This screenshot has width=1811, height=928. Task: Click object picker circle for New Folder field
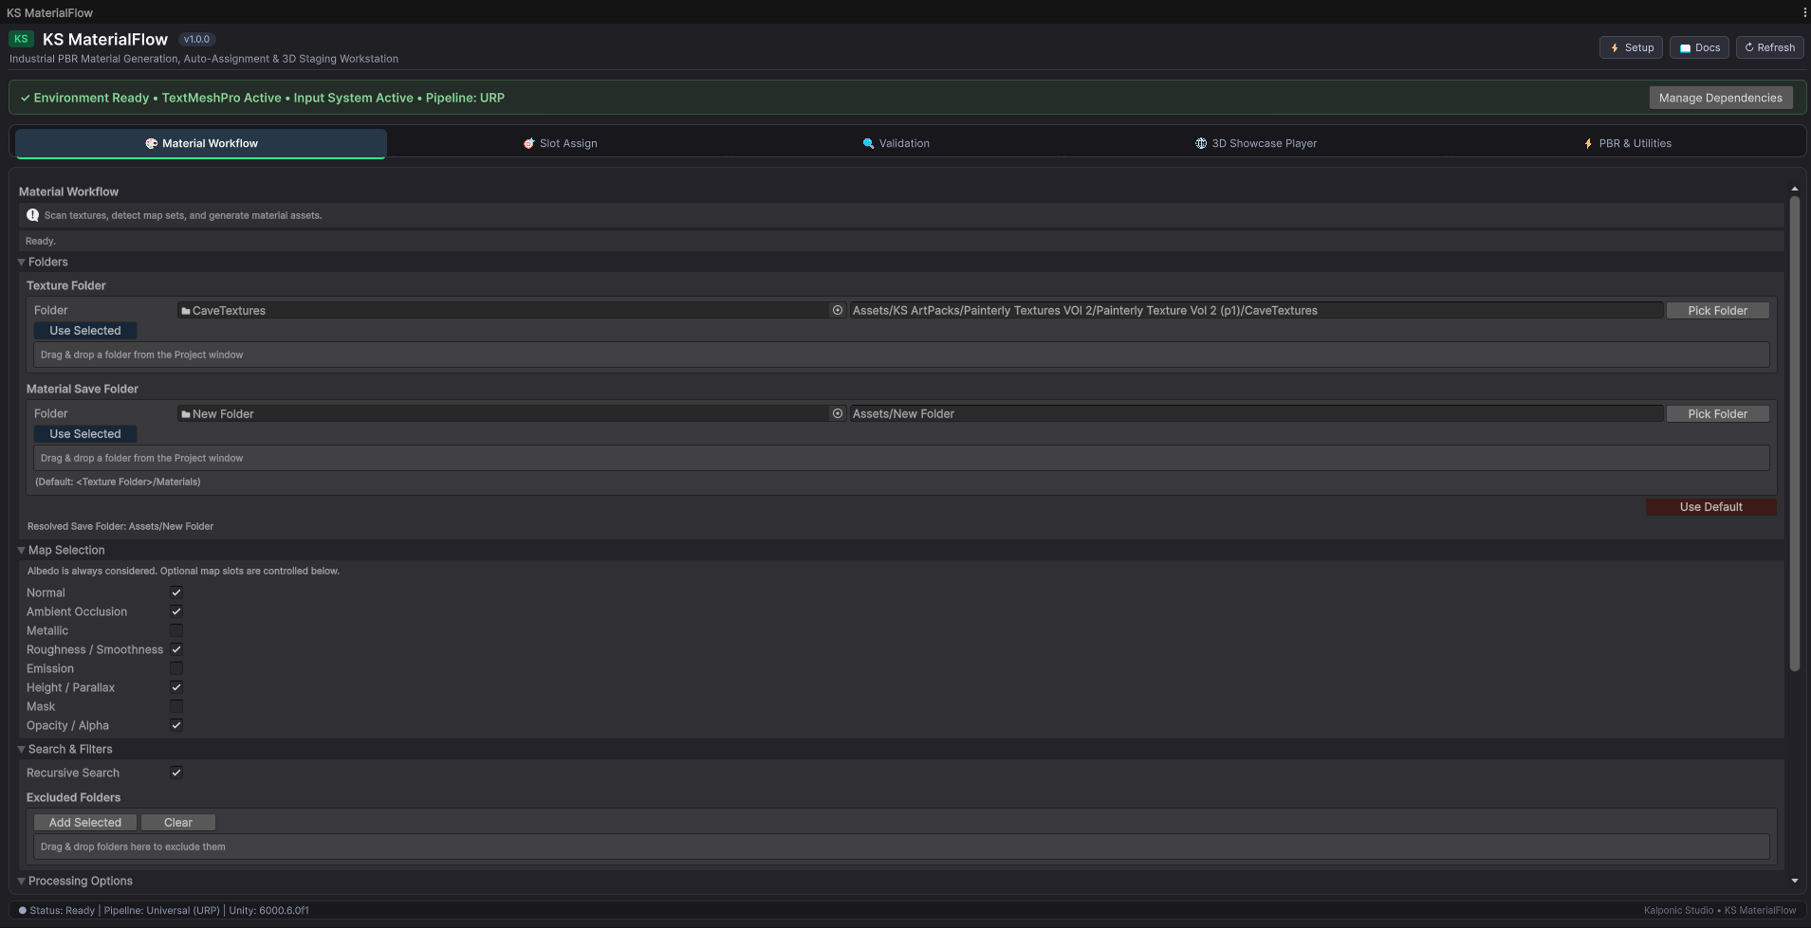(x=838, y=413)
